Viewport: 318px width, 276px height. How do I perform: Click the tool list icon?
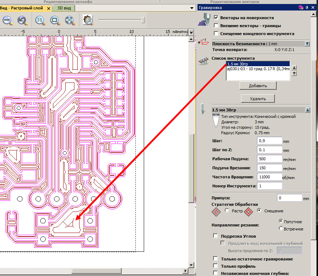coord(203,61)
